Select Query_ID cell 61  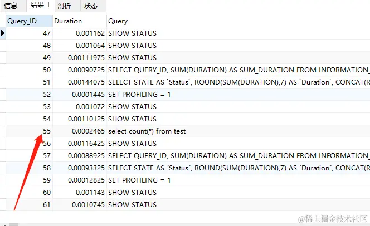click(30, 204)
